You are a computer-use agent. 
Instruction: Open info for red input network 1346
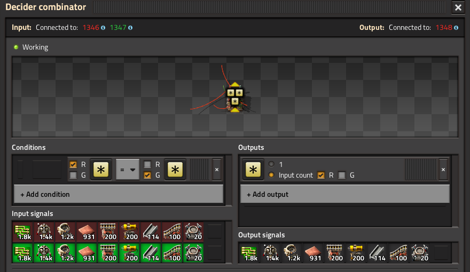tap(103, 28)
